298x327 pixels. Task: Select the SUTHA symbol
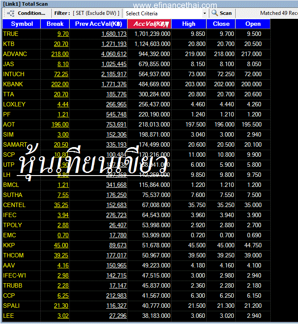[x=13, y=195]
